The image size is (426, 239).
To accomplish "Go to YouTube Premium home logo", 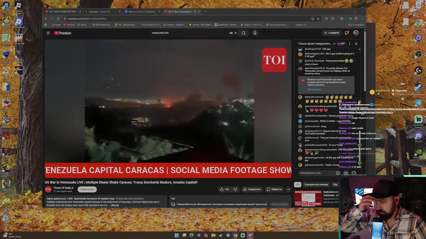I will click(x=63, y=33).
